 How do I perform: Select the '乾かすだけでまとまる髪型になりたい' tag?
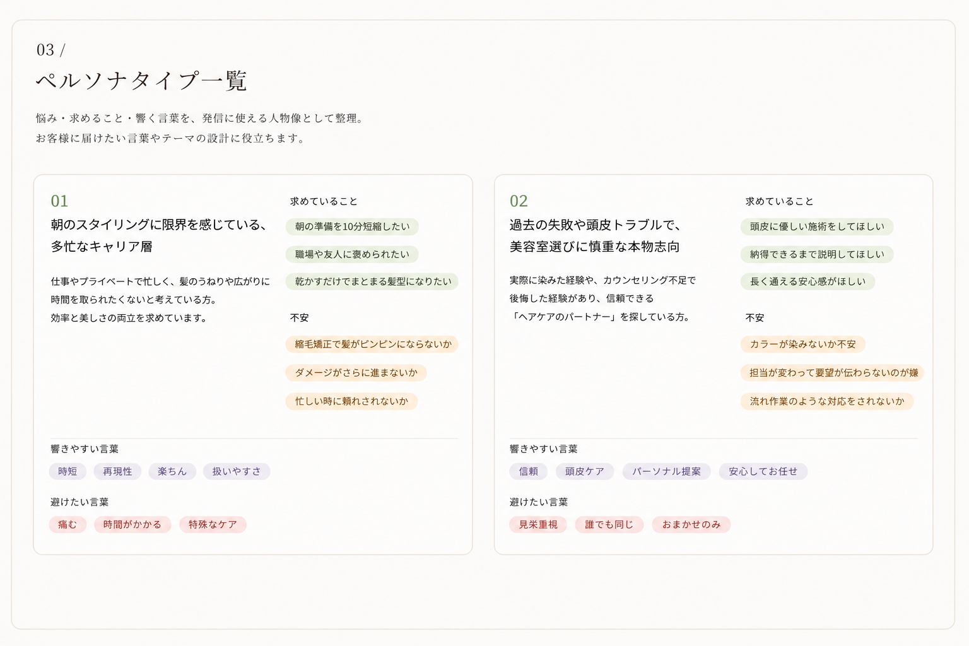pos(372,281)
